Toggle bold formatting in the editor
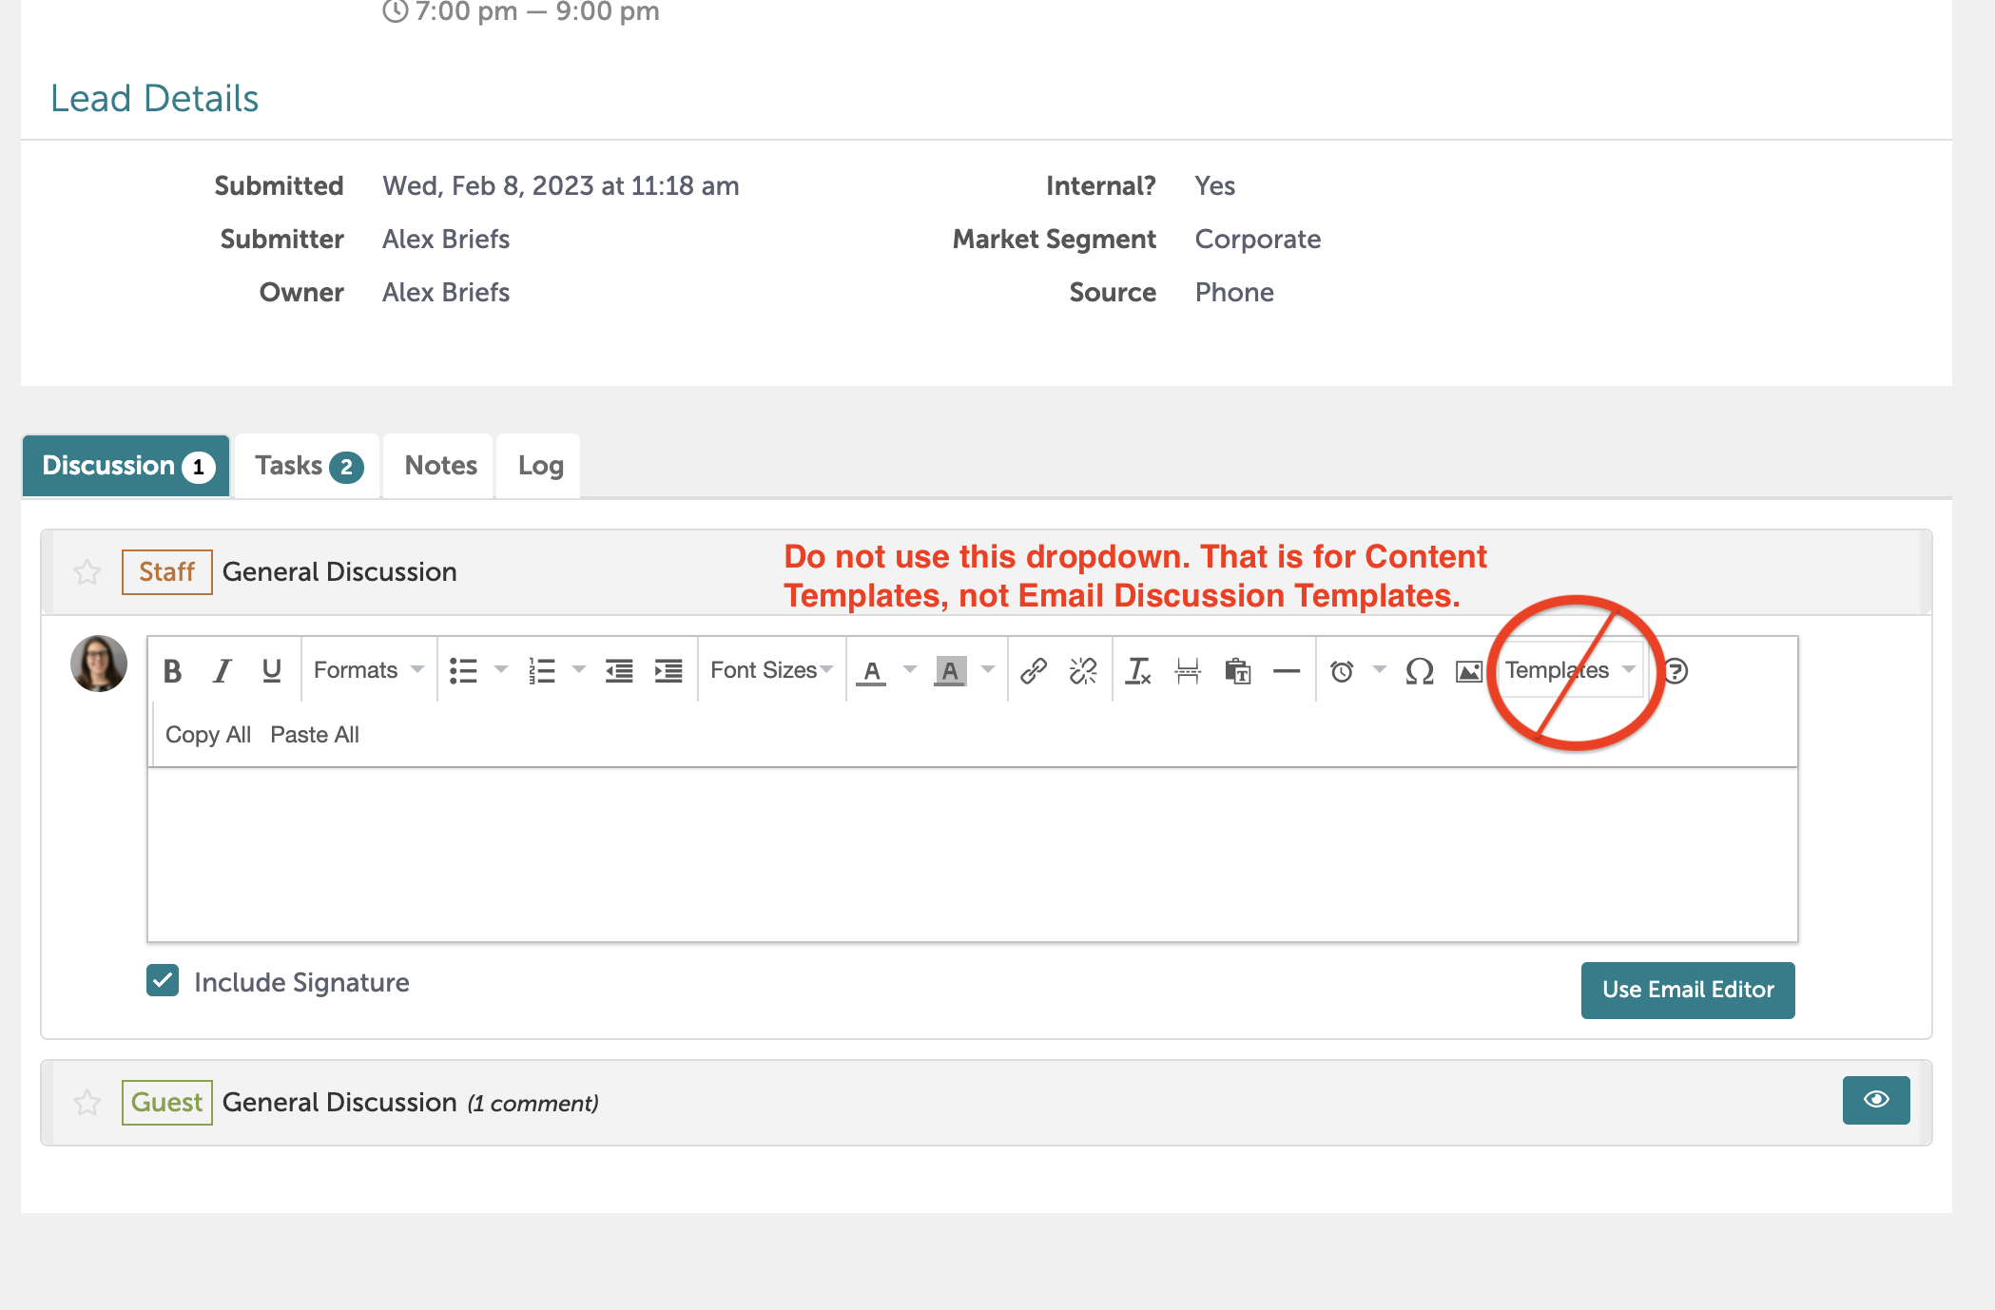 [x=172, y=671]
